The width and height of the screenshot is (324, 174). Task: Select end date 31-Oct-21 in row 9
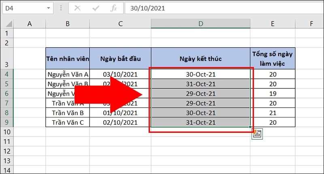pos(200,122)
